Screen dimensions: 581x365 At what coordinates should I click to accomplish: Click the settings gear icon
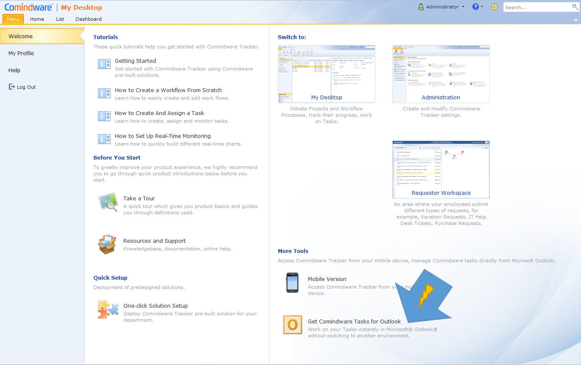pyautogui.click(x=494, y=7)
